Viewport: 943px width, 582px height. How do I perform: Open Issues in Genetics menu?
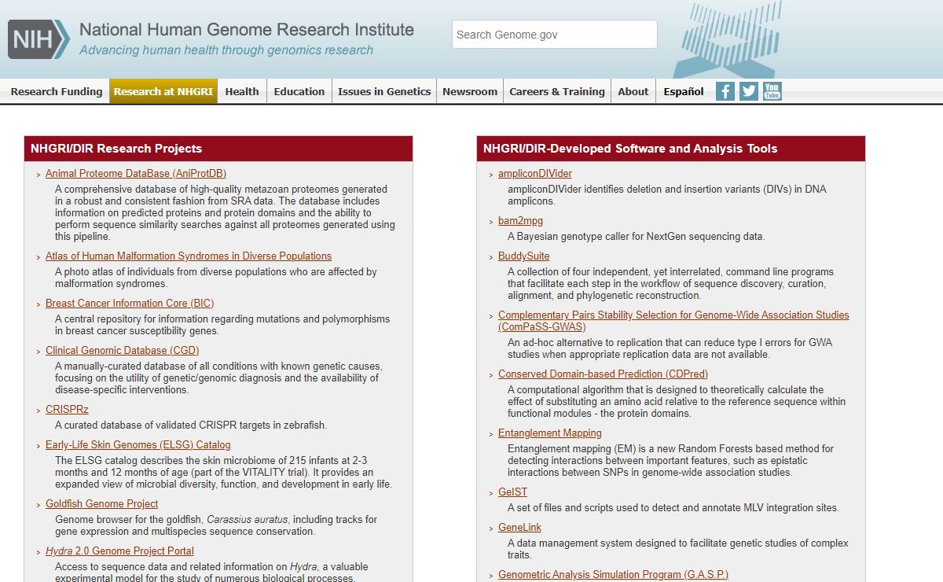[384, 91]
